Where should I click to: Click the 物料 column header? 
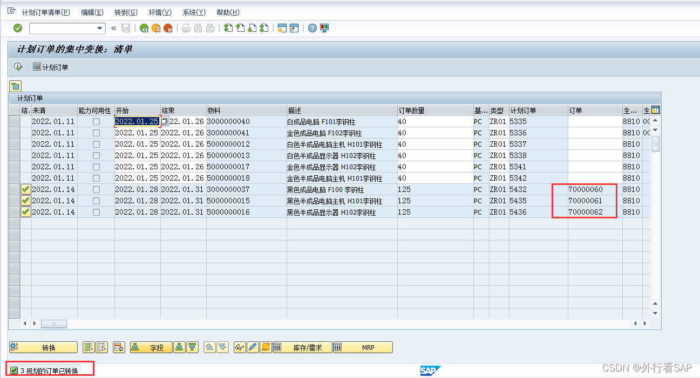point(247,111)
